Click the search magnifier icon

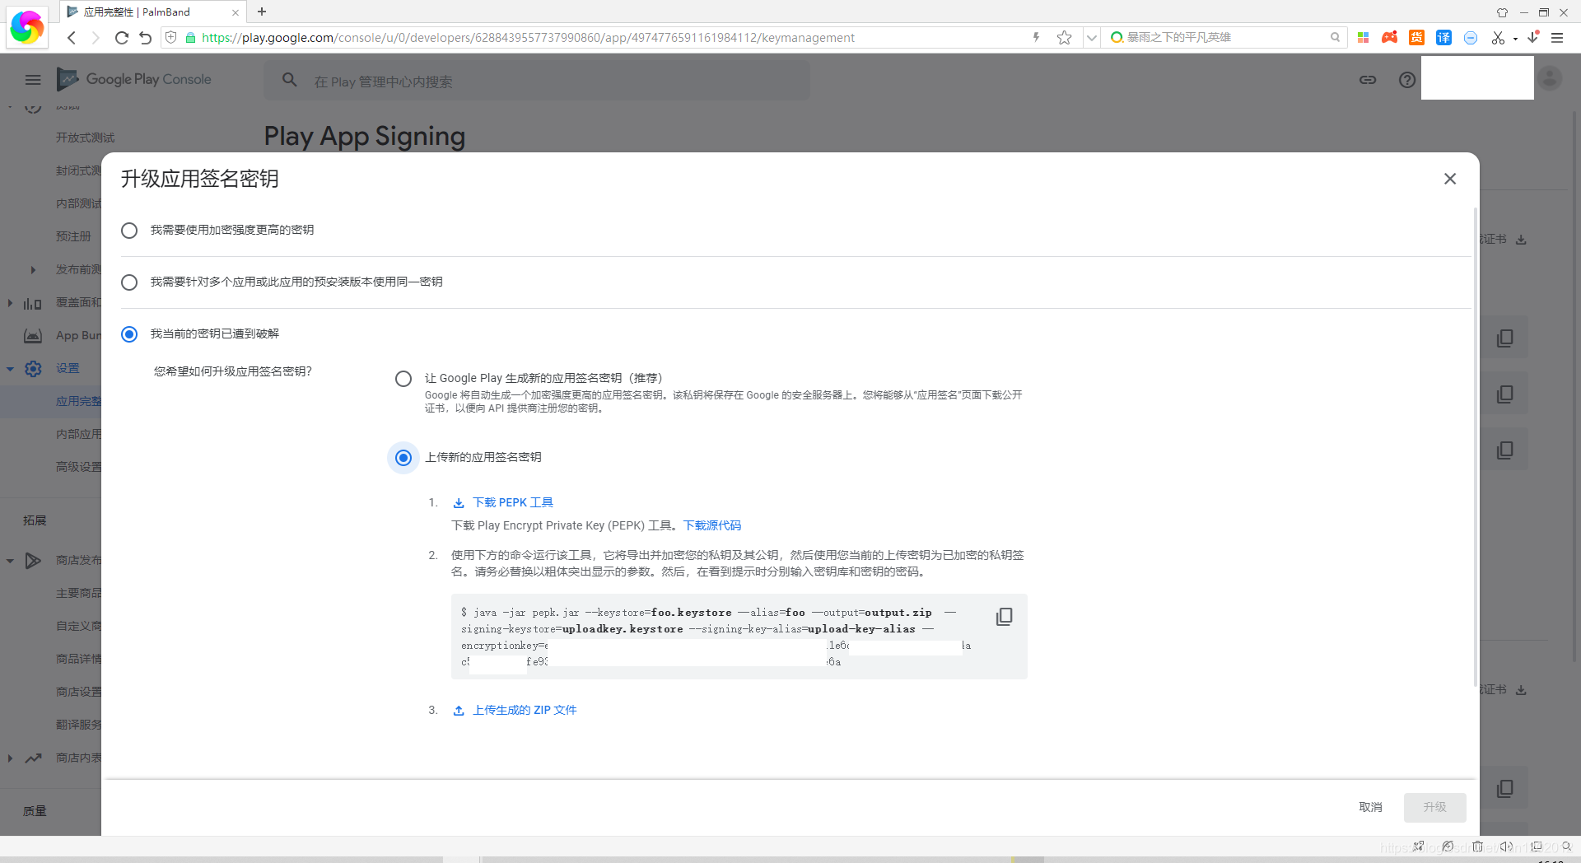click(x=289, y=80)
